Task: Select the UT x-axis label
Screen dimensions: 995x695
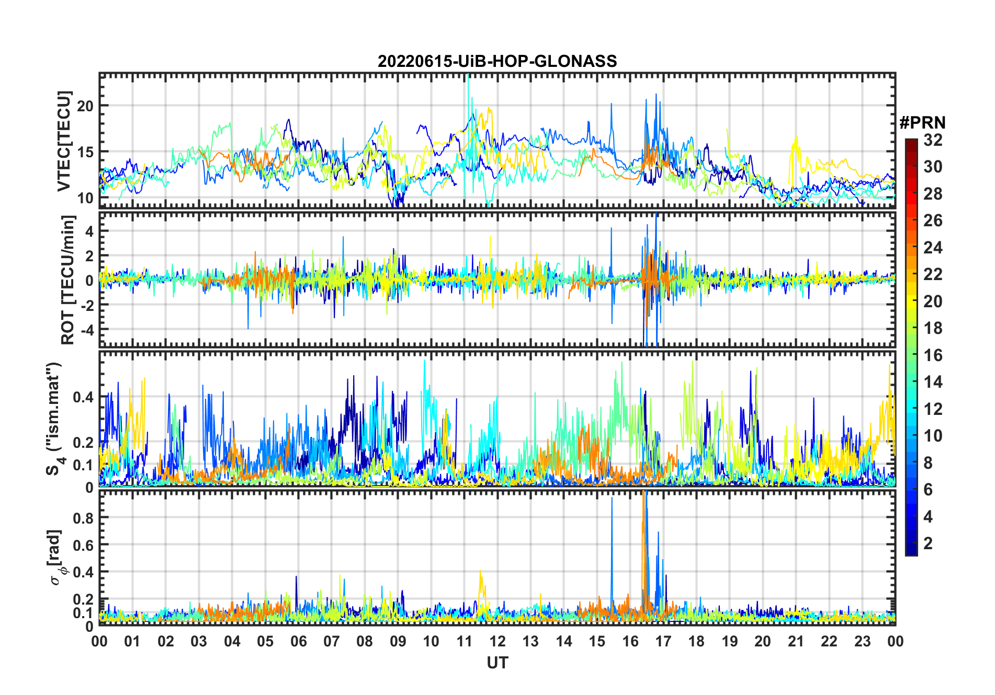Action: 497,663
